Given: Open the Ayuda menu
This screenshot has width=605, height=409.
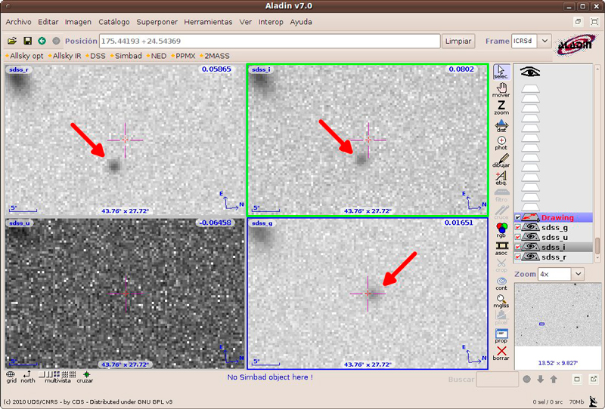Looking at the screenshot, I should click(x=301, y=22).
